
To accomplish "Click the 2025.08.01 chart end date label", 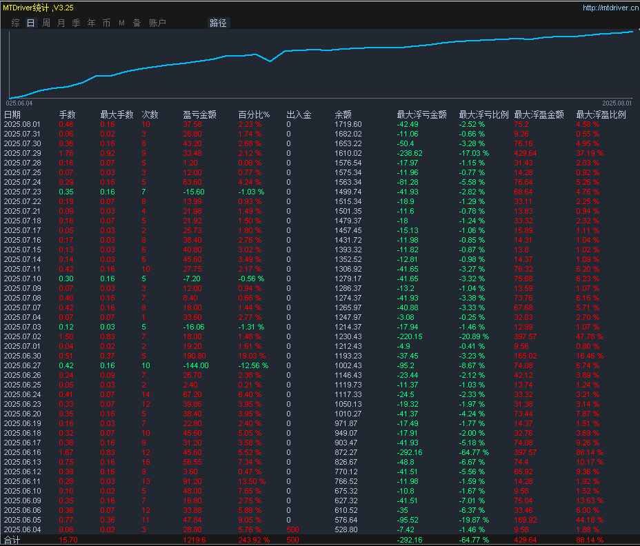I will coord(617,103).
